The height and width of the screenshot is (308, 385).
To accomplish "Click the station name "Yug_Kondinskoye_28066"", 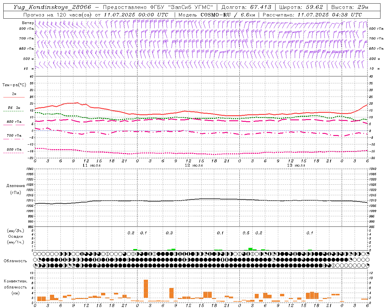I will pyautogui.click(x=52, y=7).
